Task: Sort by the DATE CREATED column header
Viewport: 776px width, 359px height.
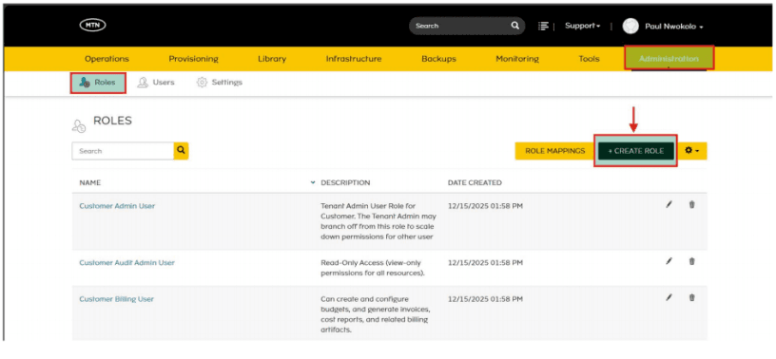Action: (x=475, y=182)
